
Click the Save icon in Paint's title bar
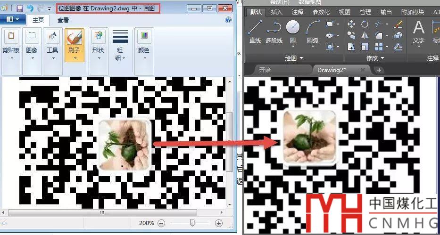tap(20, 8)
